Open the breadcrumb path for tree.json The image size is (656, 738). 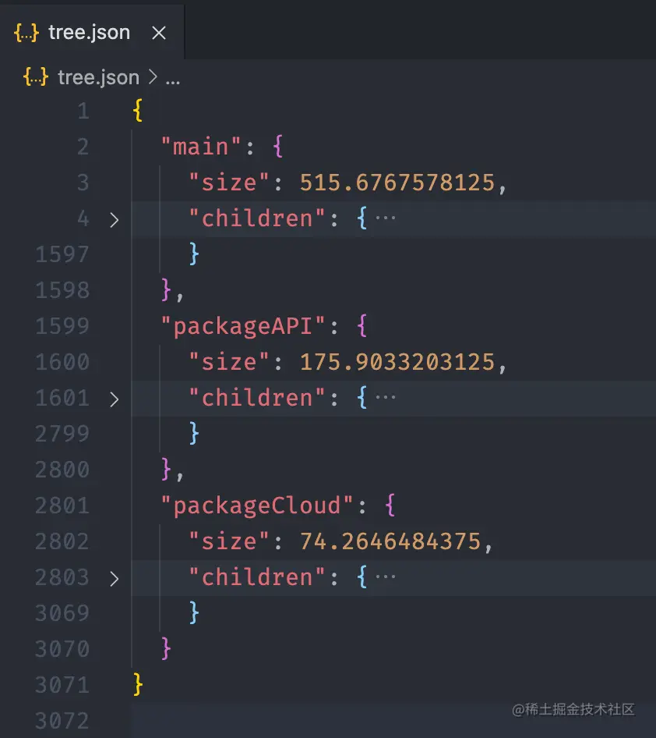[x=97, y=77]
